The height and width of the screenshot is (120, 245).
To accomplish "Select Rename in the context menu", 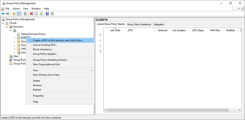I will [60, 85].
